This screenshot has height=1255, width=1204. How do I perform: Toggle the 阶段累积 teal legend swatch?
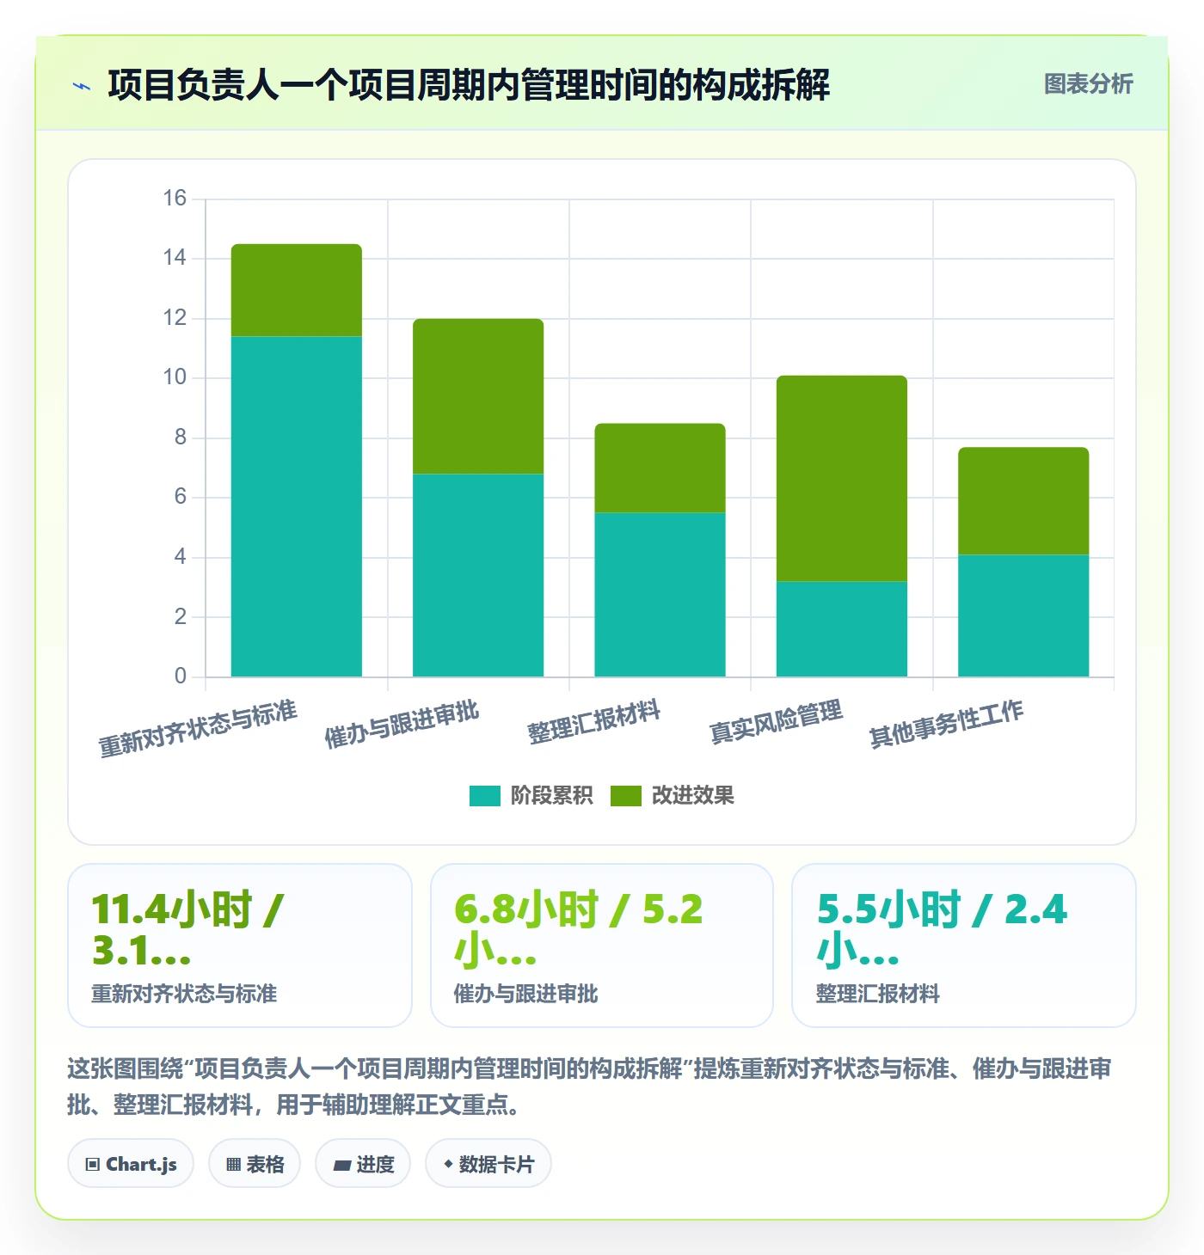[x=484, y=796]
